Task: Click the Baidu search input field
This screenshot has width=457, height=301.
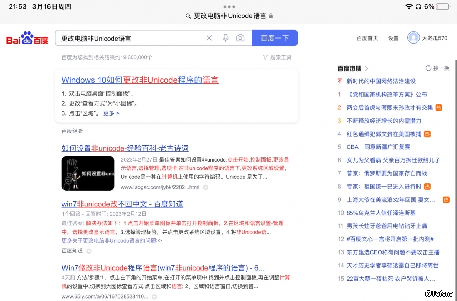Action: tap(130, 38)
